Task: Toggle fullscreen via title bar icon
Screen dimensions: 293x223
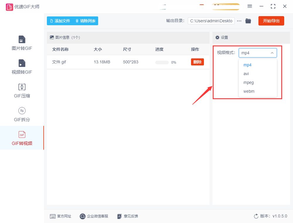Action: [x=273, y=6]
